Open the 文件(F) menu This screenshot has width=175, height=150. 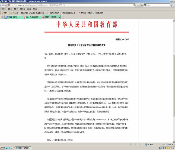pyautogui.click(x=4, y=9)
